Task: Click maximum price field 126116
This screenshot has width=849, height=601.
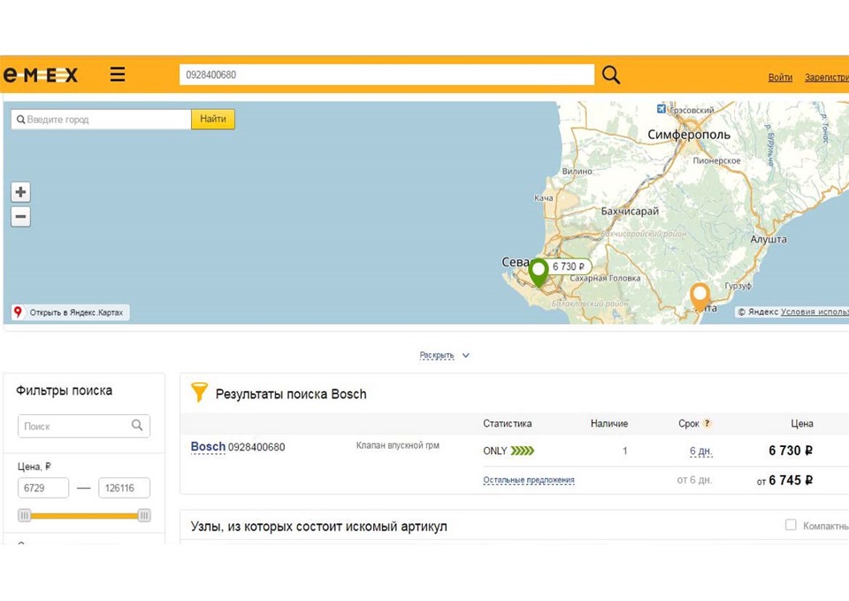Action: 124,488
